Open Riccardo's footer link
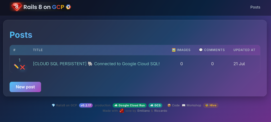 tap(161, 111)
